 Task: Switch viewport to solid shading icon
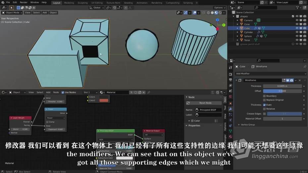(212, 13)
